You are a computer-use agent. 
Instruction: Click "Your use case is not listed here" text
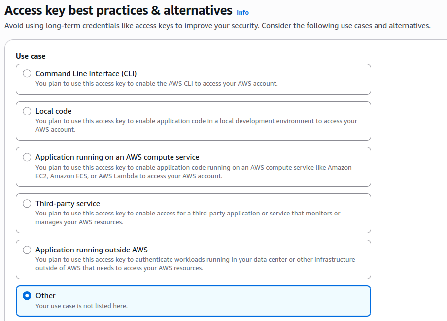click(81, 306)
